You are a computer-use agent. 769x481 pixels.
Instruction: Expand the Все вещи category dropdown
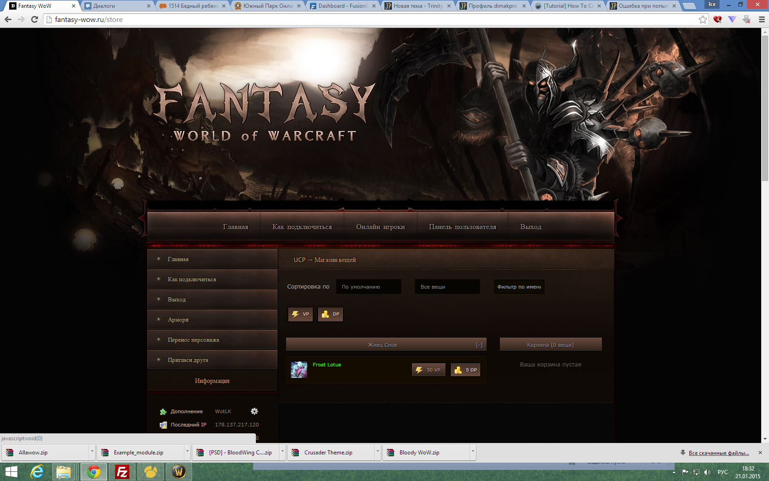[447, 287]
